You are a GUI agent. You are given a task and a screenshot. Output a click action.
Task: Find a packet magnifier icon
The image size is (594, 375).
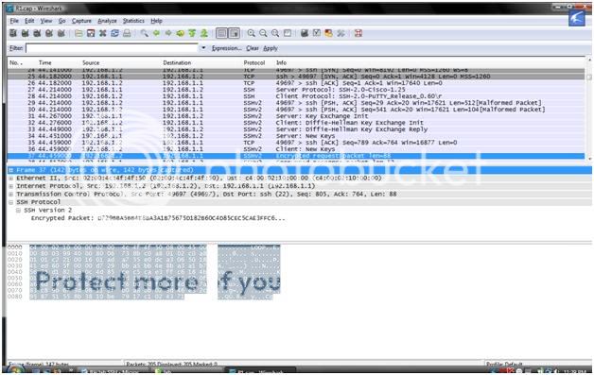pyautogui.click(x=145, y=33)
